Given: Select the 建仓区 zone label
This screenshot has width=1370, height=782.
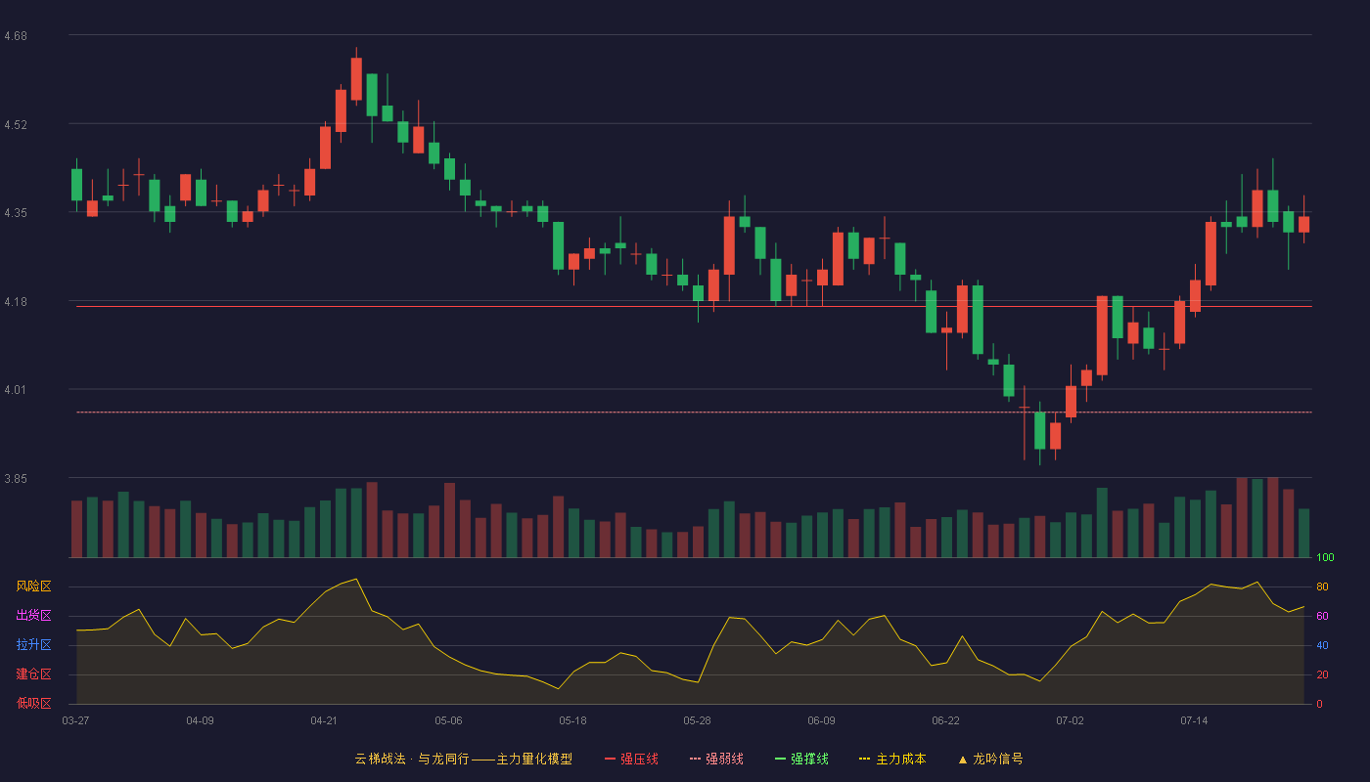Looking at the screenshot, I should click(x=33, y=674).
